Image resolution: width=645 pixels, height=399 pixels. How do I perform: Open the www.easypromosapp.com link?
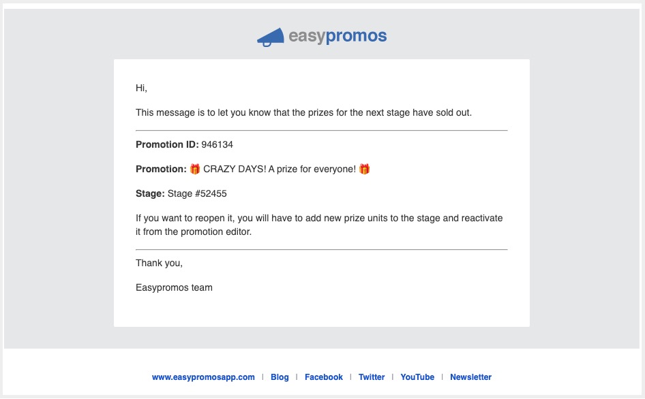[203, 377]
